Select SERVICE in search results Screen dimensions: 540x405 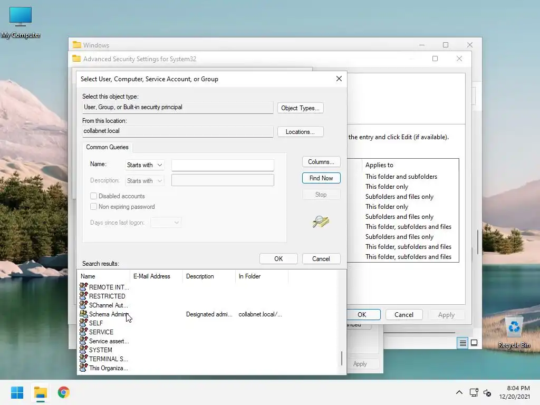coord(101,332)
